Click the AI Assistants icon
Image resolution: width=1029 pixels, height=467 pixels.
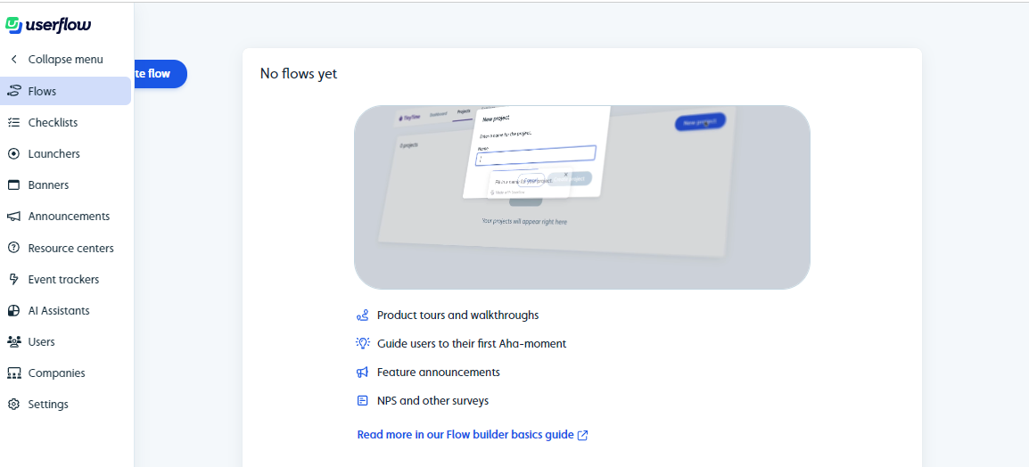tap(13, 310)
